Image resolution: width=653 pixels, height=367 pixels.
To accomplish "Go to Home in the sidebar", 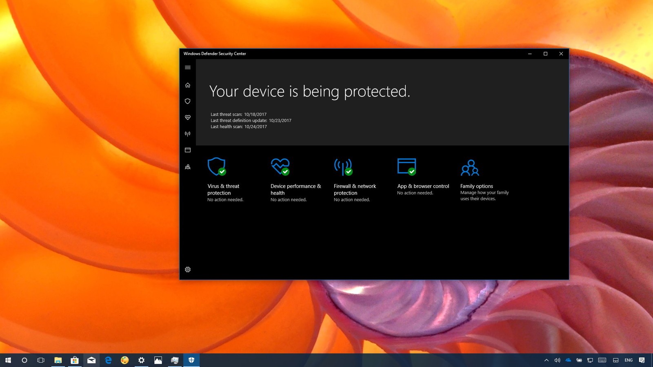I will click(x=188, y=85).
